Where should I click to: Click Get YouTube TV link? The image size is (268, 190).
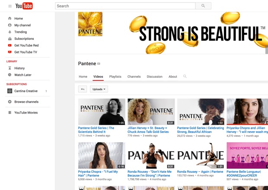pos(26,52)
